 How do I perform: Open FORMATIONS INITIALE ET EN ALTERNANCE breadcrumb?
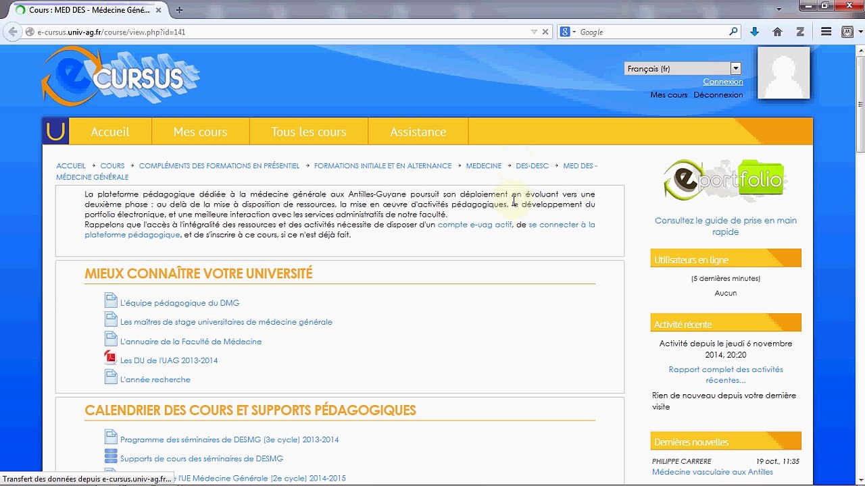click(x=382, y=166)
